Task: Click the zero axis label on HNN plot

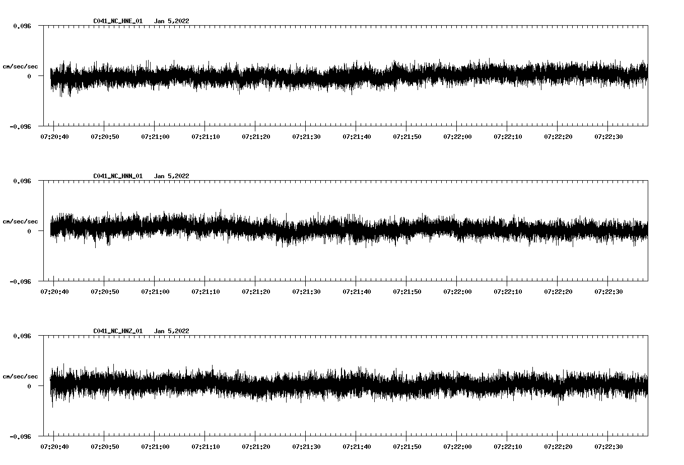Action: [x=29, y=231]
